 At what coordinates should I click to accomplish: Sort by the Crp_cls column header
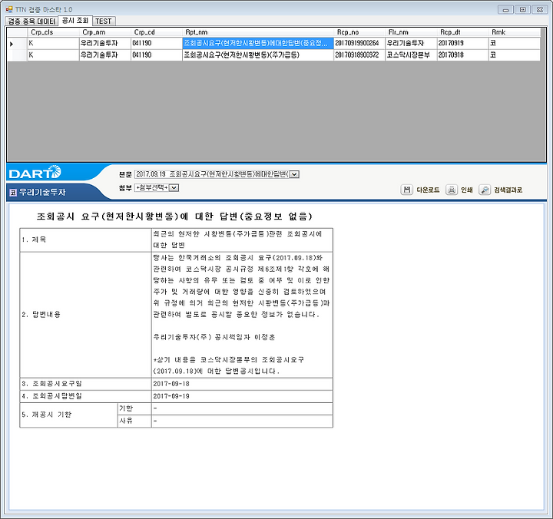coord(53,32)
